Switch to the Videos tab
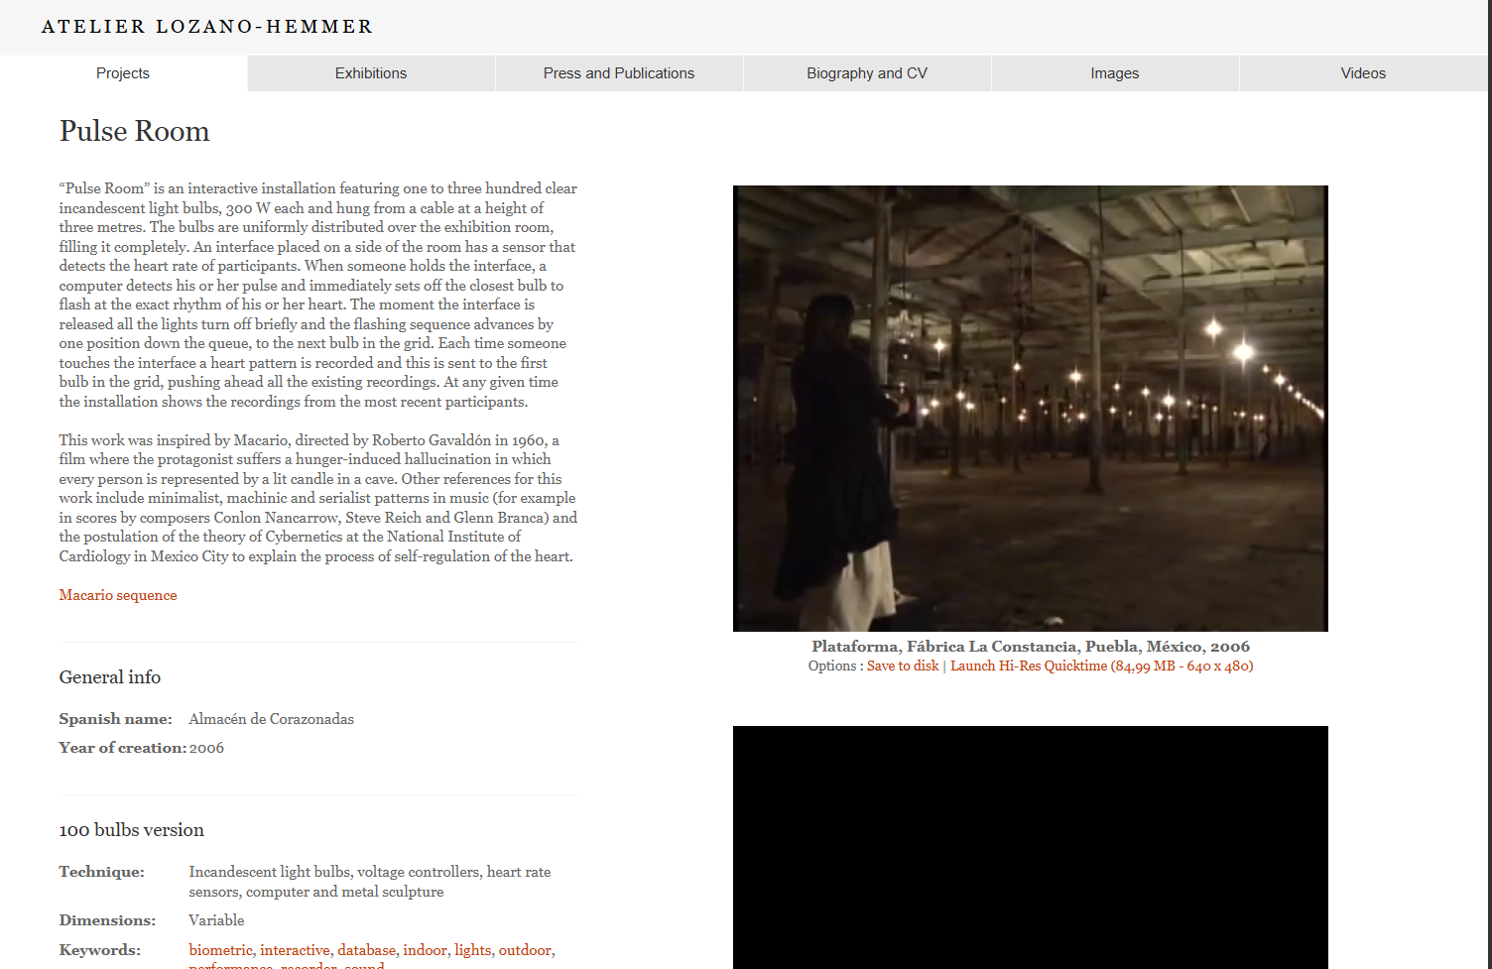 (x=1362, y=72)
